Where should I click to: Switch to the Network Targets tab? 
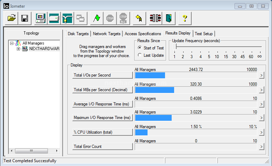pos(107,34)
